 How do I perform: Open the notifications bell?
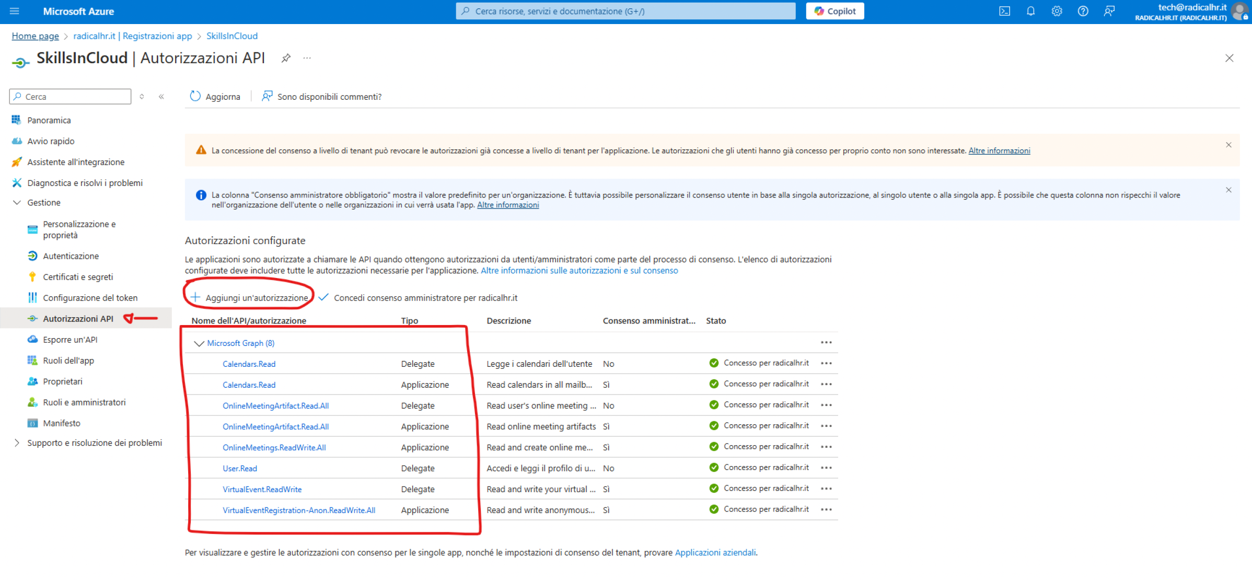(1030, 11)
